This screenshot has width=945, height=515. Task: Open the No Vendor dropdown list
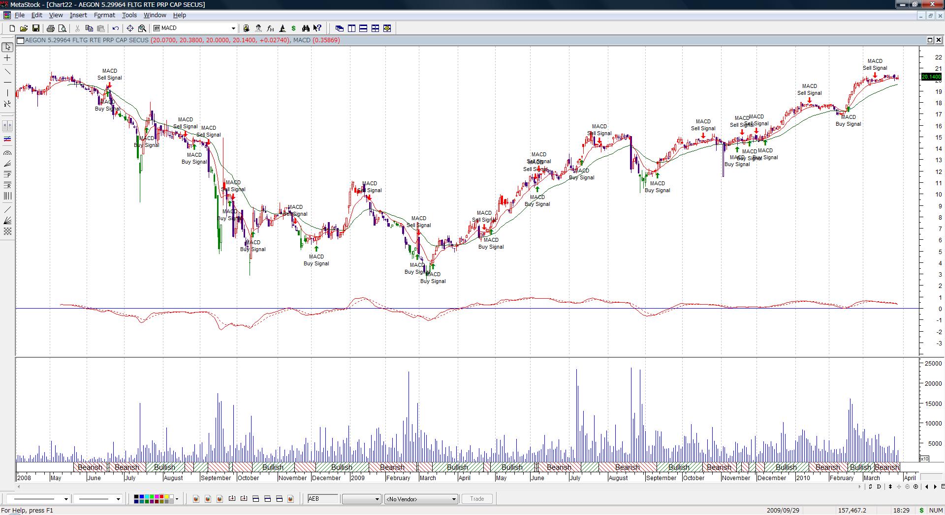[x=453, y=499]
